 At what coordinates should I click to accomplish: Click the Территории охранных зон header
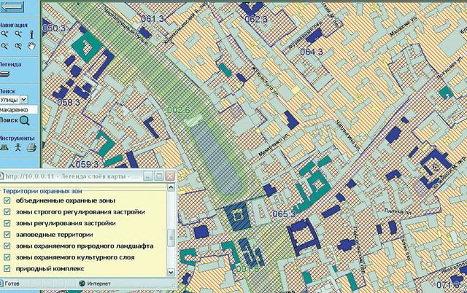(x=42, y=191)
